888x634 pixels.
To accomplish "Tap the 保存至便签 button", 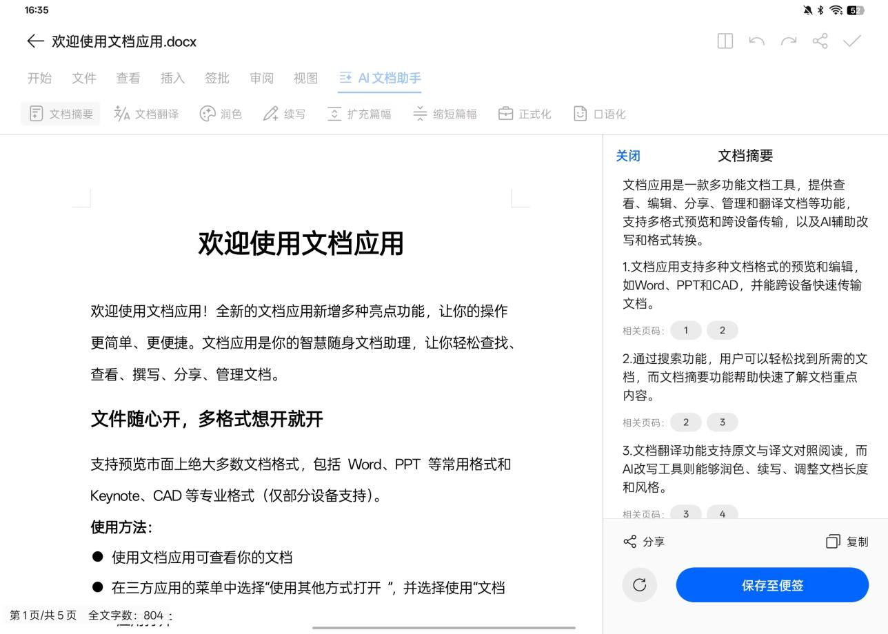I will 772,585.
